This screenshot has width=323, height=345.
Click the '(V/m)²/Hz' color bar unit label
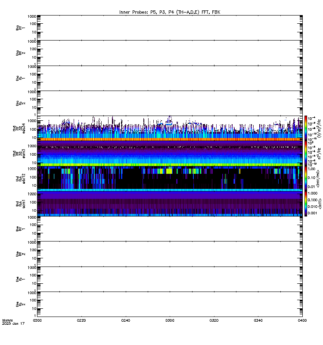[319, 128]
